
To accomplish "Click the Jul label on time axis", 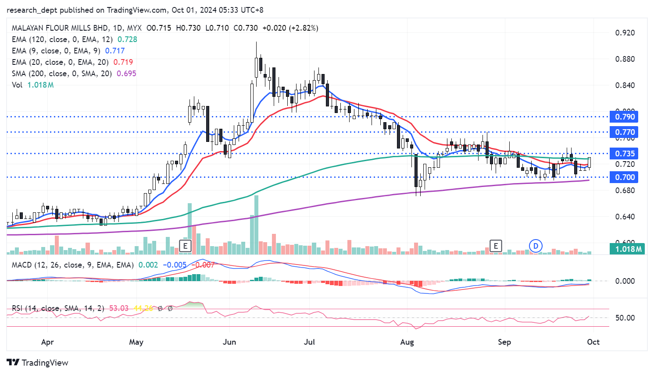I will [309, 342].
